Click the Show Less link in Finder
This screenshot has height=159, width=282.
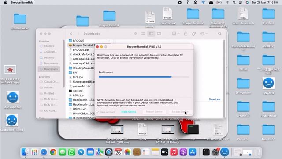click(x=215, y=99)
